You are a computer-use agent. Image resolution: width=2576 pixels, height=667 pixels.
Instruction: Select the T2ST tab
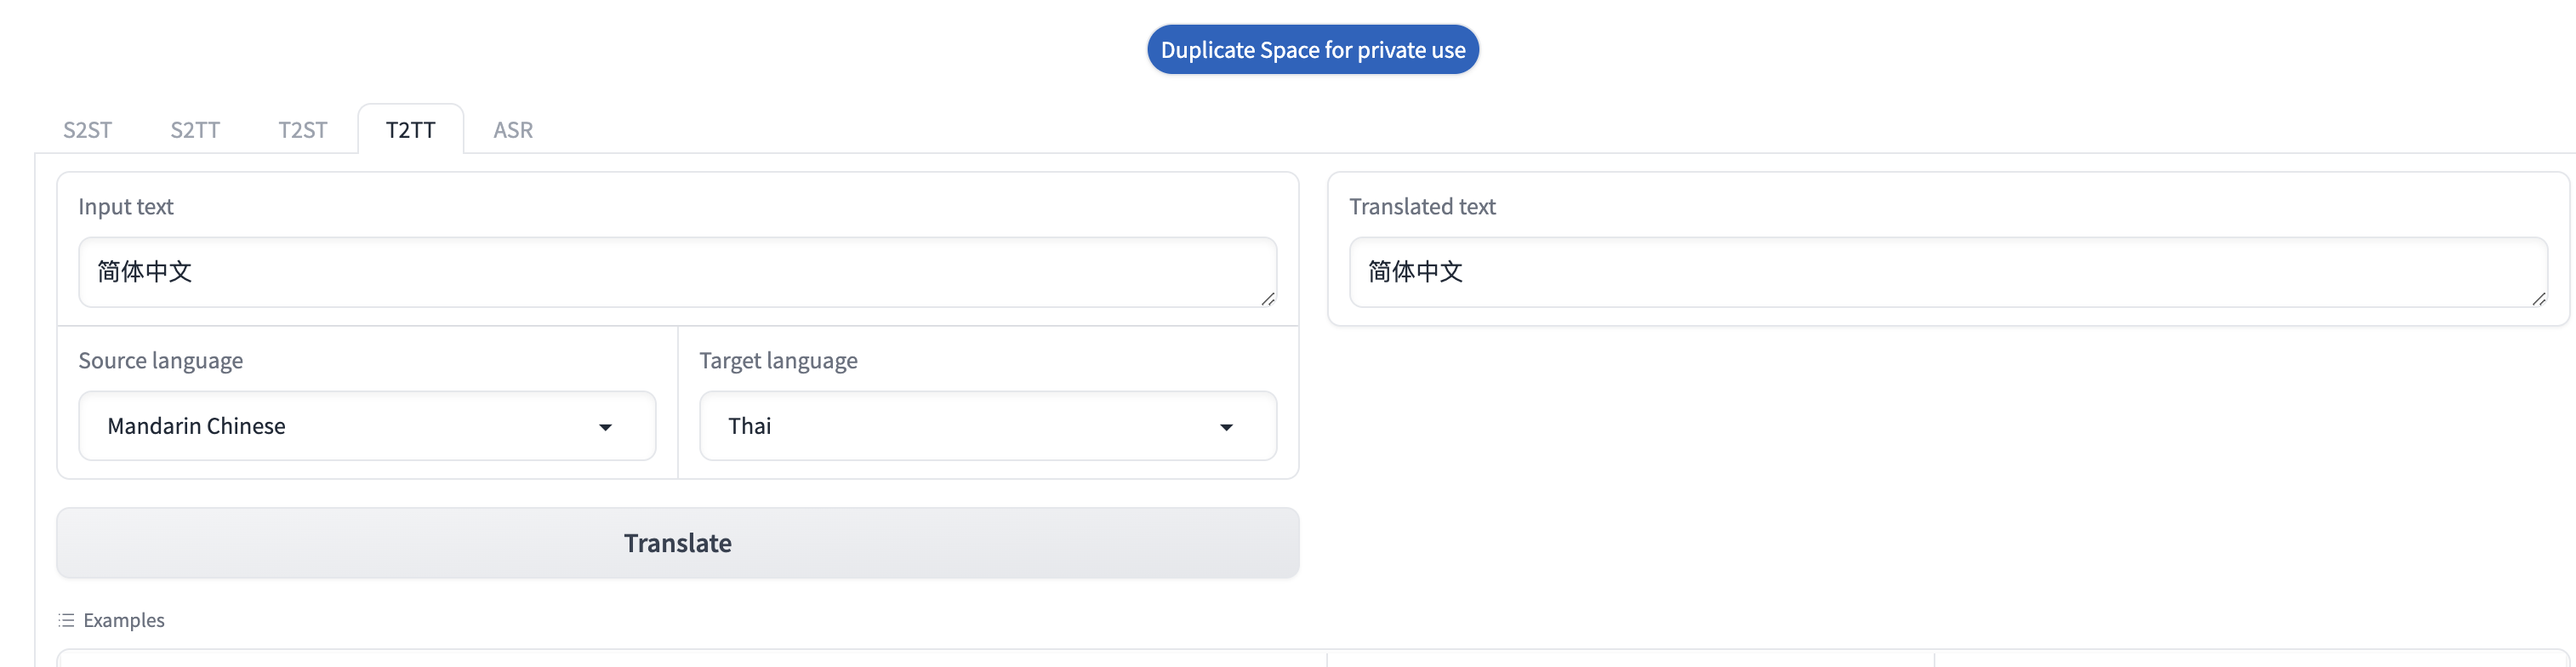coord(303,130)
